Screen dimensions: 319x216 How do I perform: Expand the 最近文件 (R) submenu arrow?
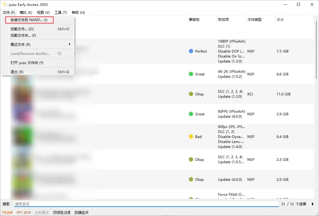point(69,44)
